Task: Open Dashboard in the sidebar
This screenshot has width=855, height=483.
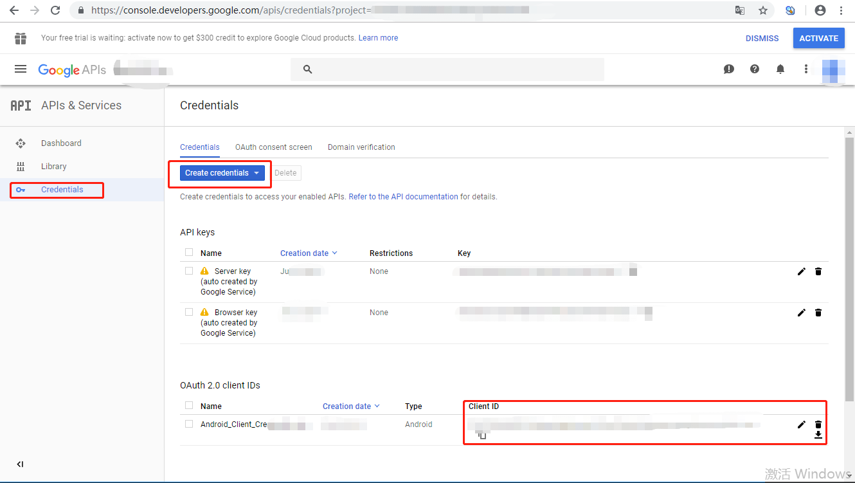Action: (61, 143)
